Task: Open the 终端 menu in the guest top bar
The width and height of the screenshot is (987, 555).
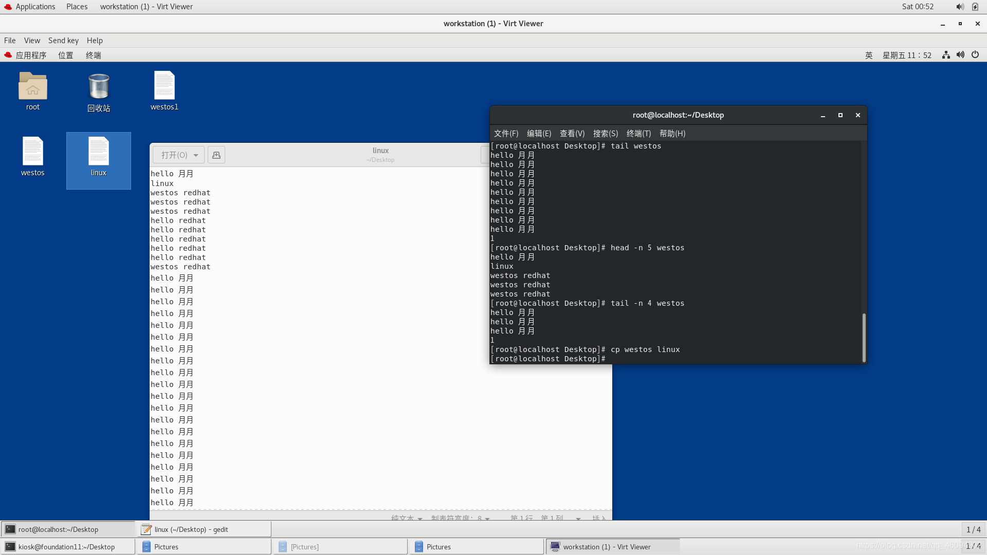Action: 94,55
